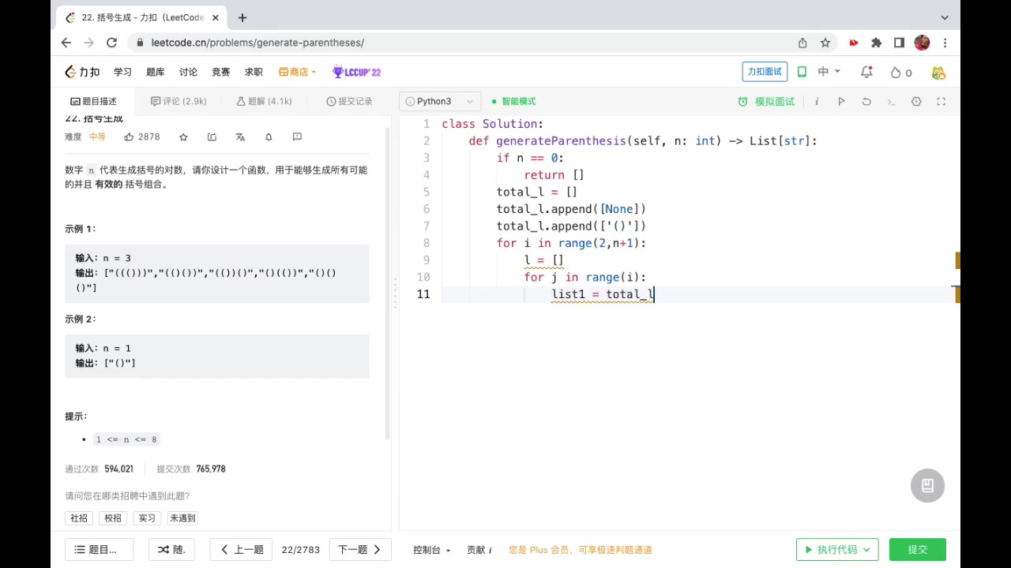The width and height of the screenshot is (1011, 568).
Task: Open the 题库 menu in the navigation bar
Action: tap(155, 72)
